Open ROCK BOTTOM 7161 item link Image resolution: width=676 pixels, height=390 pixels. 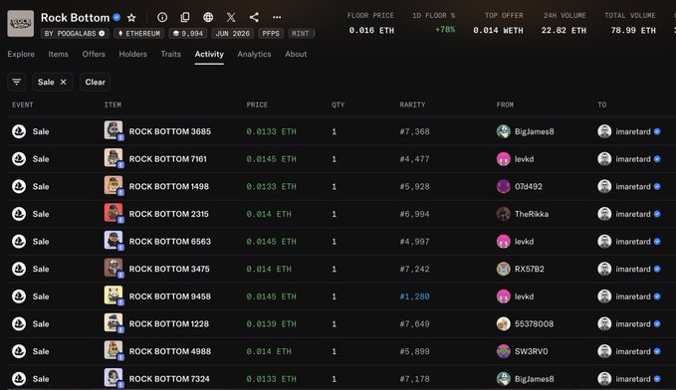(167, 159)
